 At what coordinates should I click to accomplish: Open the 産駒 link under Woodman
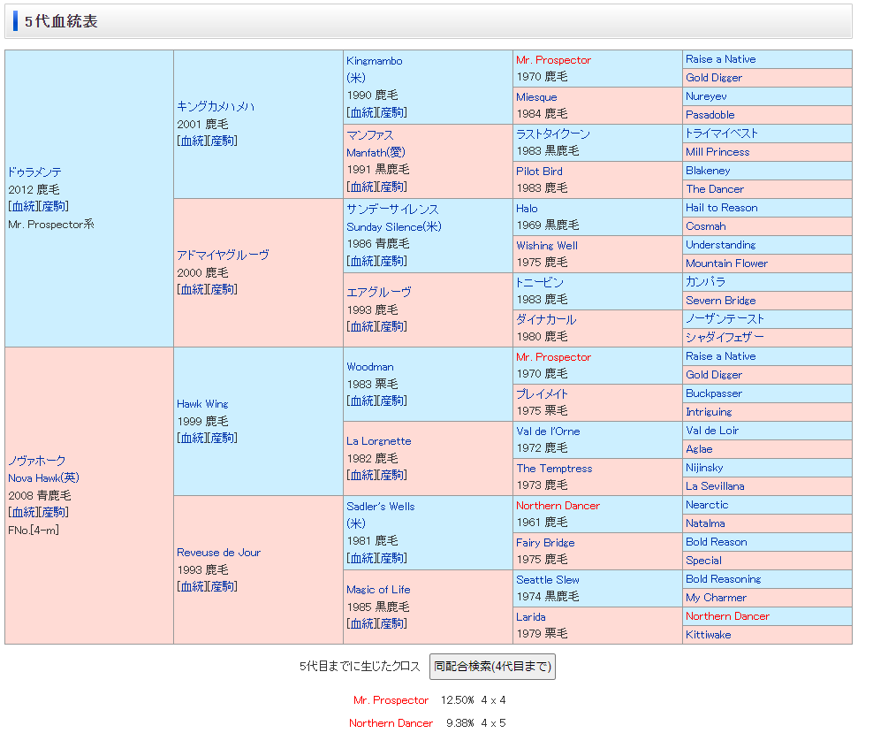point(392,401)
